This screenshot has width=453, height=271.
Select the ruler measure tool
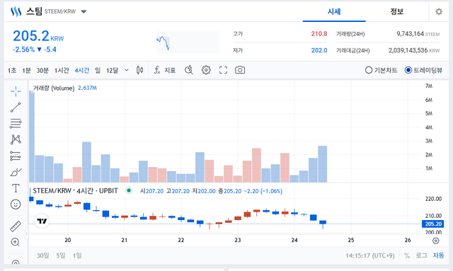(16, 226)
